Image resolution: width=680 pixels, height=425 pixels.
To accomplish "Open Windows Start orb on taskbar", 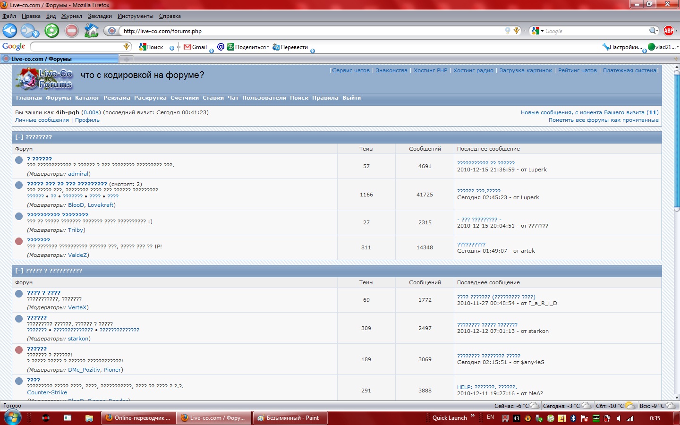I will 12,417.
